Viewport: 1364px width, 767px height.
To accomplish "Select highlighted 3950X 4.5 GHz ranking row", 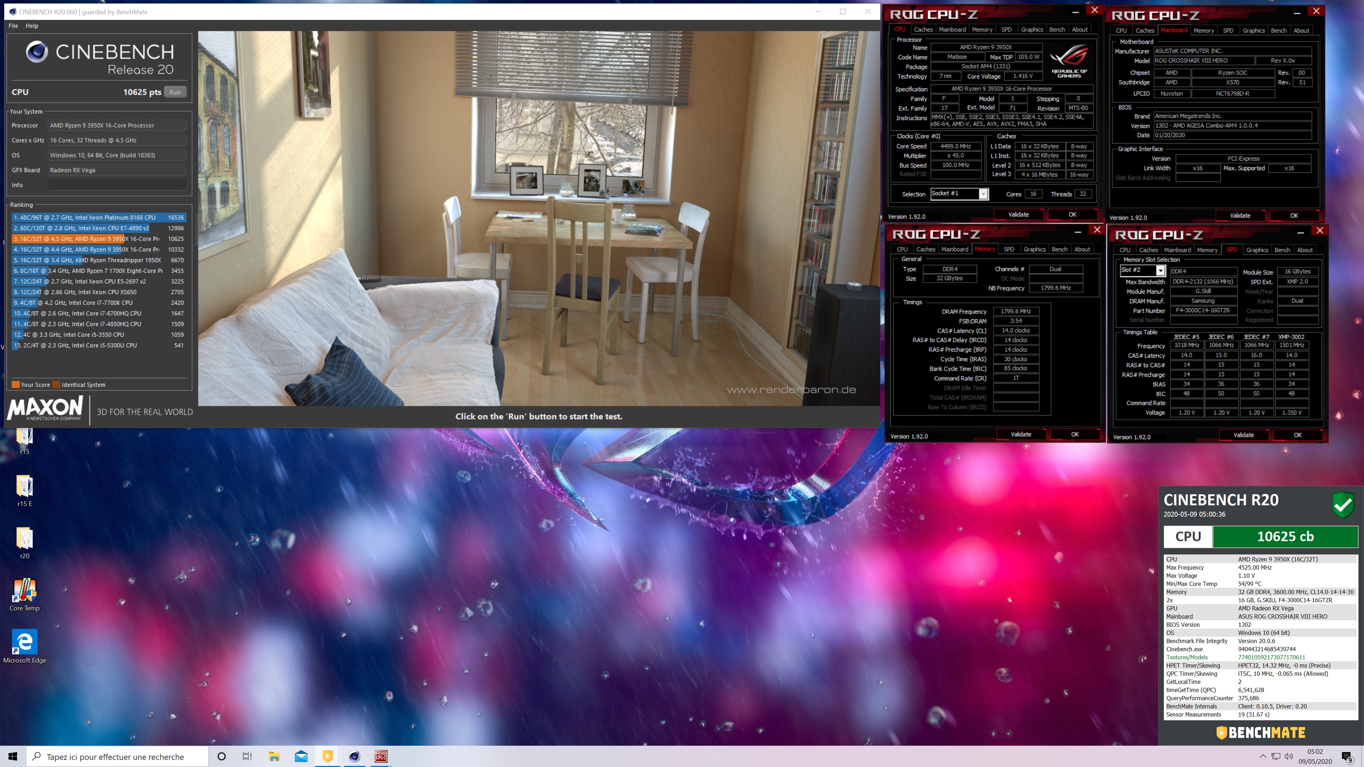I will click(98, 239).
